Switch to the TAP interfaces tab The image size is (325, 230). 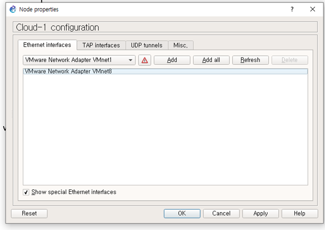coord(101,45)
